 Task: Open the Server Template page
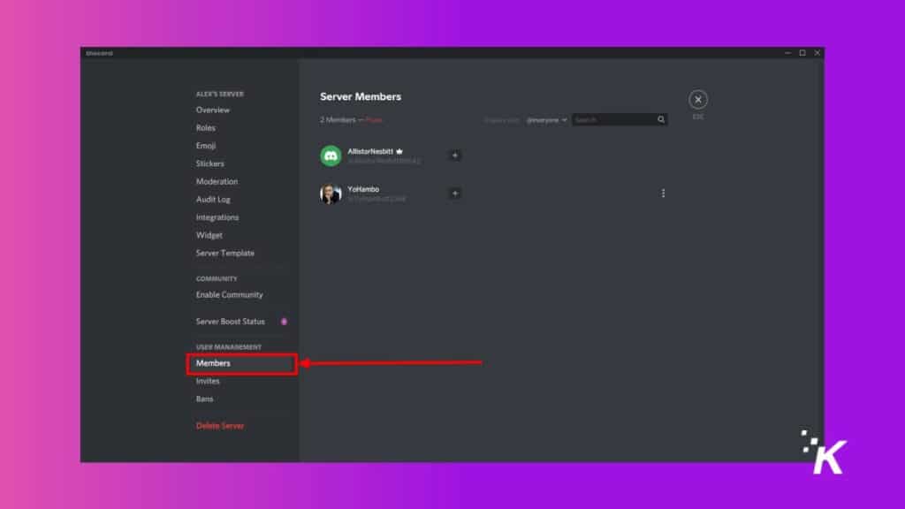(x=225, y=253)
